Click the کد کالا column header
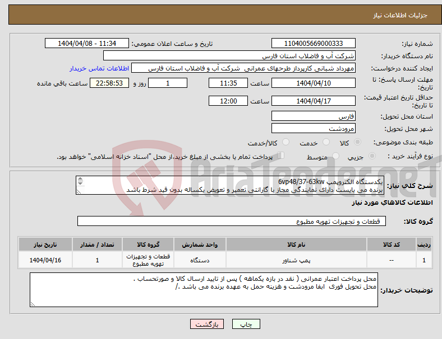 pos(392,244)
